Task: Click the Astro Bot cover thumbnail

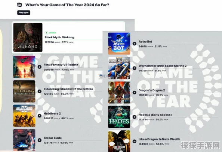Action: (119, 43)
